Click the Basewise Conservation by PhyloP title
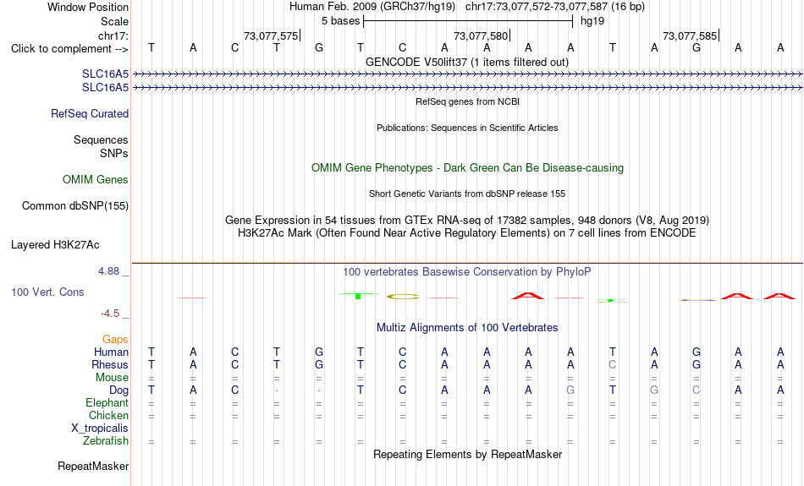This screenshot has height=486, width=804. click(467, 272)
